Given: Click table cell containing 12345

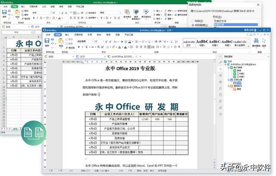Looking at the screenshot, I should pos(145,119).
